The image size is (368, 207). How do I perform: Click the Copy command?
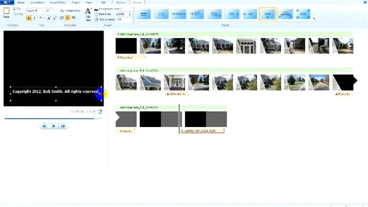tap(18, 14)
